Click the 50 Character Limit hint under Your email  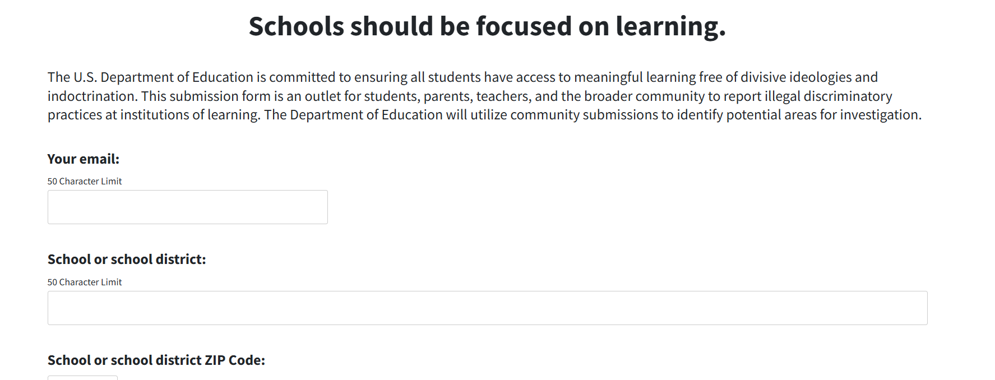point(85,182)
